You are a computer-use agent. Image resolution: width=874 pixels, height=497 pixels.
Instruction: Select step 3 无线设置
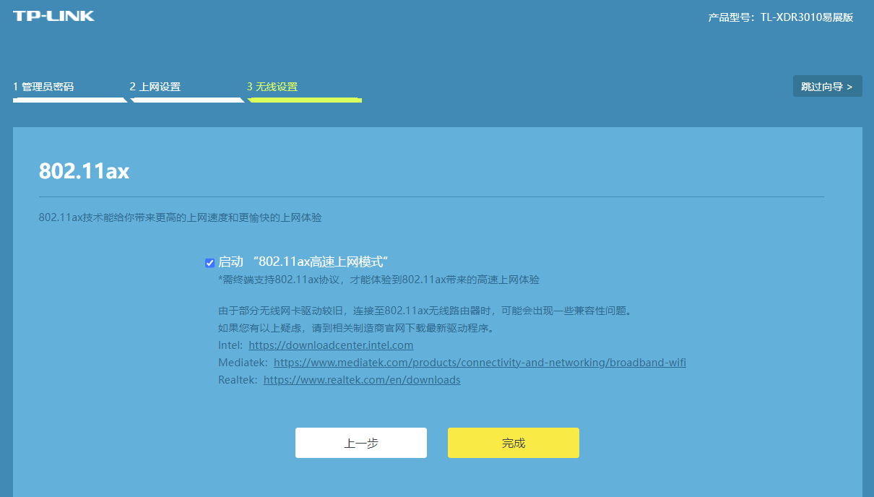coord(272,85)
